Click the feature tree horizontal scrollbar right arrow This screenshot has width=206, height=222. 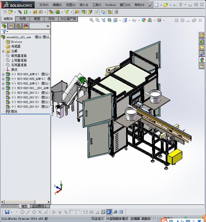pyautogui.click(x=49, y=202)
